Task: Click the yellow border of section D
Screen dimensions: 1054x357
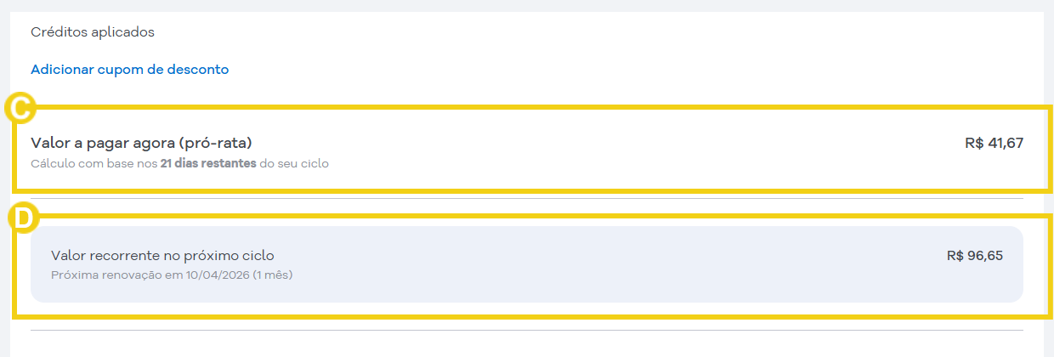Action: pos(595,218)
